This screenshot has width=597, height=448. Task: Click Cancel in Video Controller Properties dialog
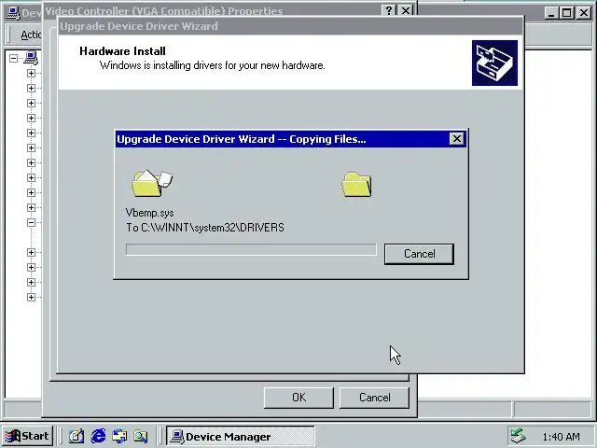(x=374, y=398)
